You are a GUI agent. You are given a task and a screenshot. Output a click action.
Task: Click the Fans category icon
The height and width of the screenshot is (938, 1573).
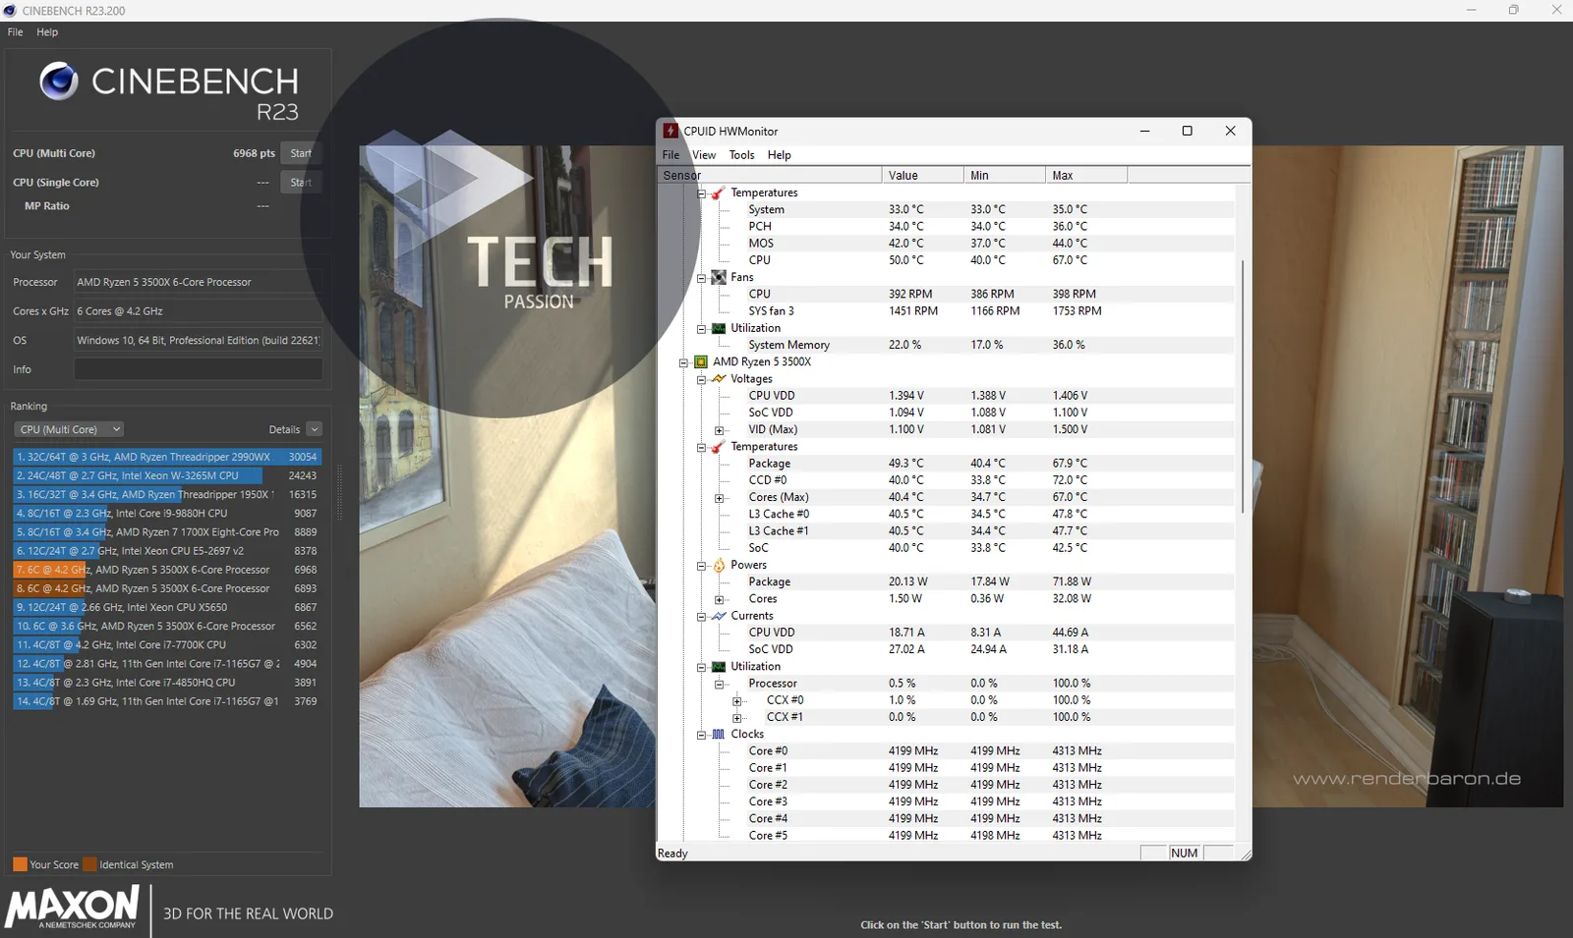coord(719,277)
